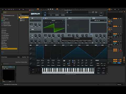
Task: Click the Serum Master volume knob
Action: [x=101, y=13]
